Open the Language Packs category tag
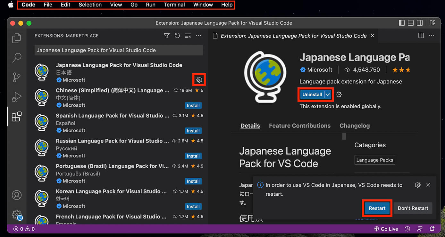Screen dimensions: 445x237 (x=375, y=160)
